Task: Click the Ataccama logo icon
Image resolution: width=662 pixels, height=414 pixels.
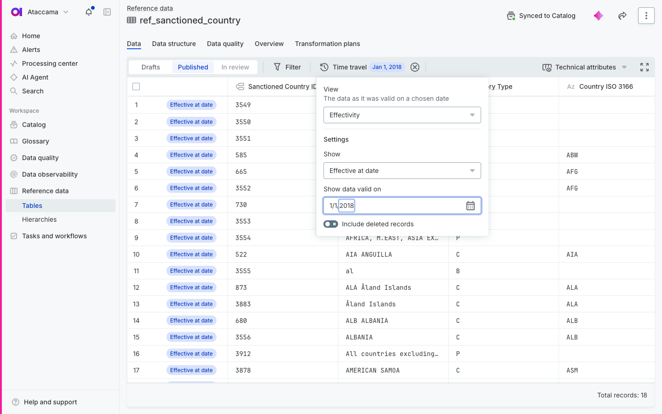Action: point(17,12)
